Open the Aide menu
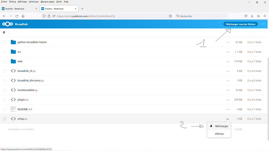 click(x=66, y=2)
